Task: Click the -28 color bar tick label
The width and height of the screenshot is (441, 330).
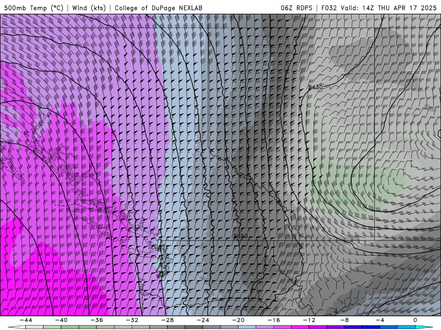Action: tap(168, 320)
